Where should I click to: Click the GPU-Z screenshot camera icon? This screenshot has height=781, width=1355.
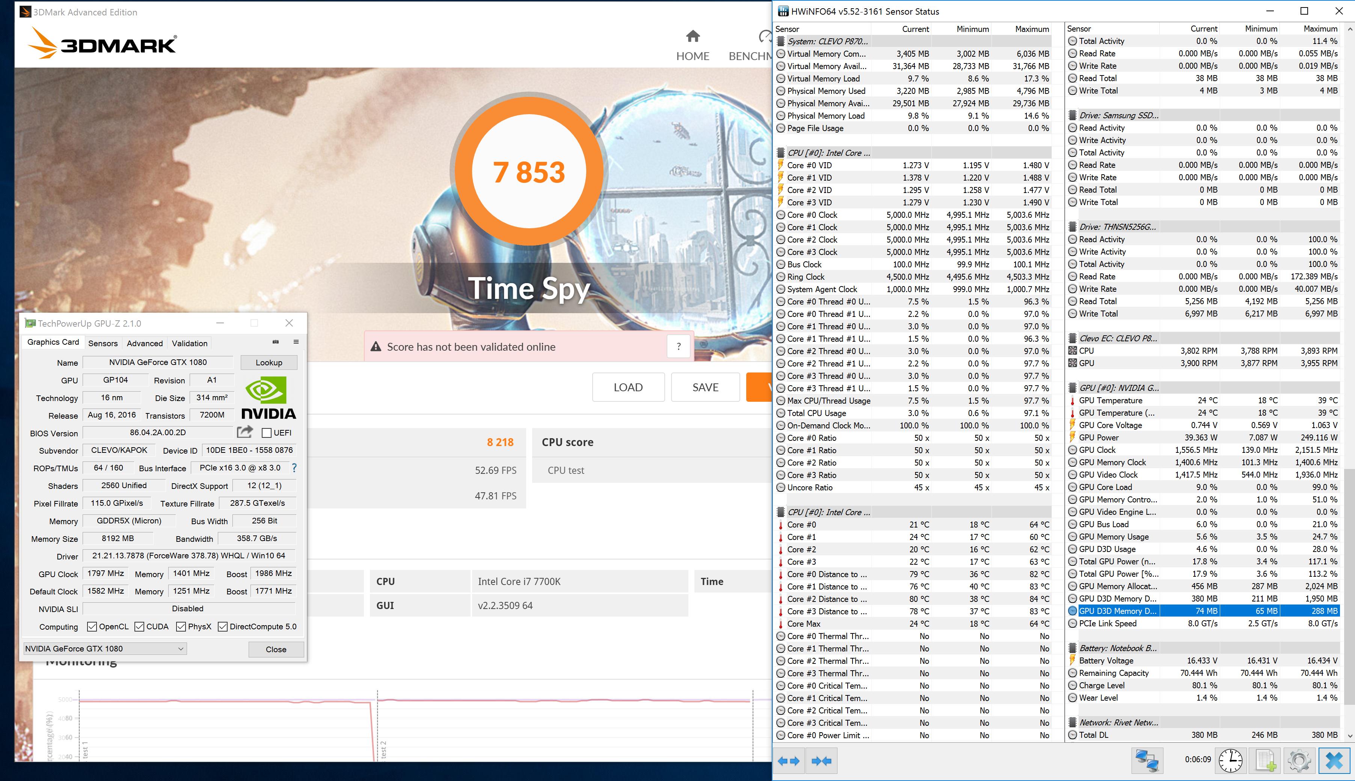(276, 342)
